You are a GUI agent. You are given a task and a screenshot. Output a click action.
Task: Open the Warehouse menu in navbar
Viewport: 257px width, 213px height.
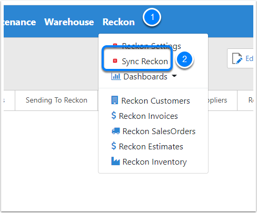coord(69,22)
